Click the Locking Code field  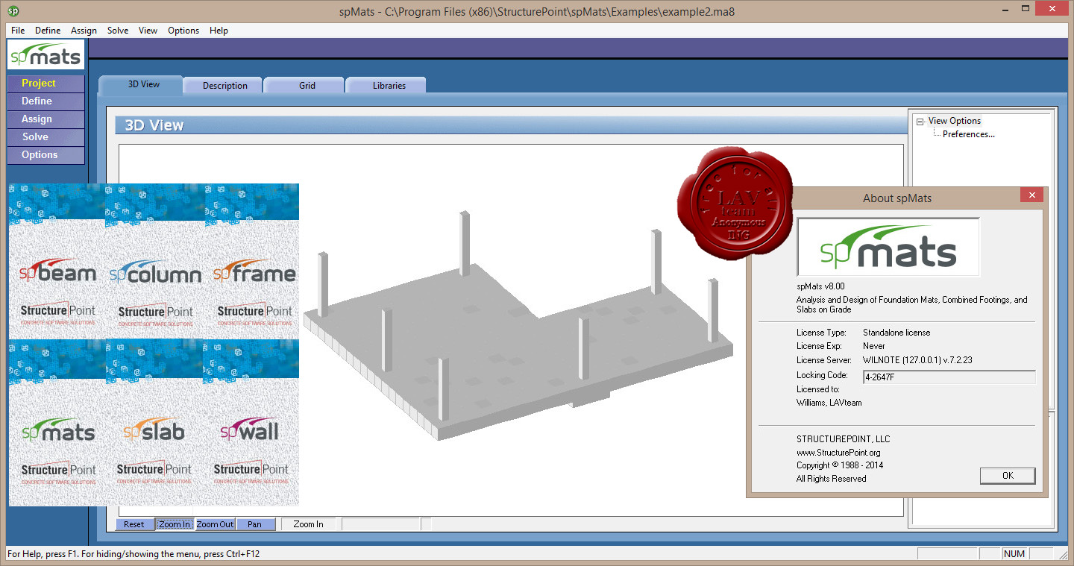click(949, 377)
